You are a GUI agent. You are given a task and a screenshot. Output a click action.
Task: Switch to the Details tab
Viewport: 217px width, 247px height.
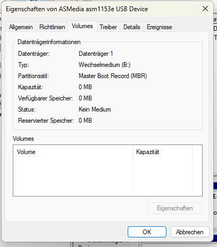coord(132,27)
